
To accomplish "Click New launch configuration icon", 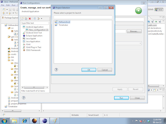I will click(x=22, y=19).
